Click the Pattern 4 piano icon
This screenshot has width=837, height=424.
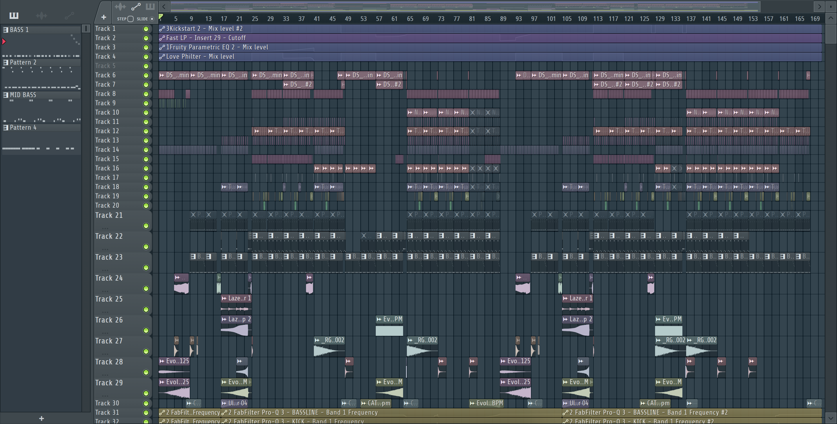tap(6, 127)
